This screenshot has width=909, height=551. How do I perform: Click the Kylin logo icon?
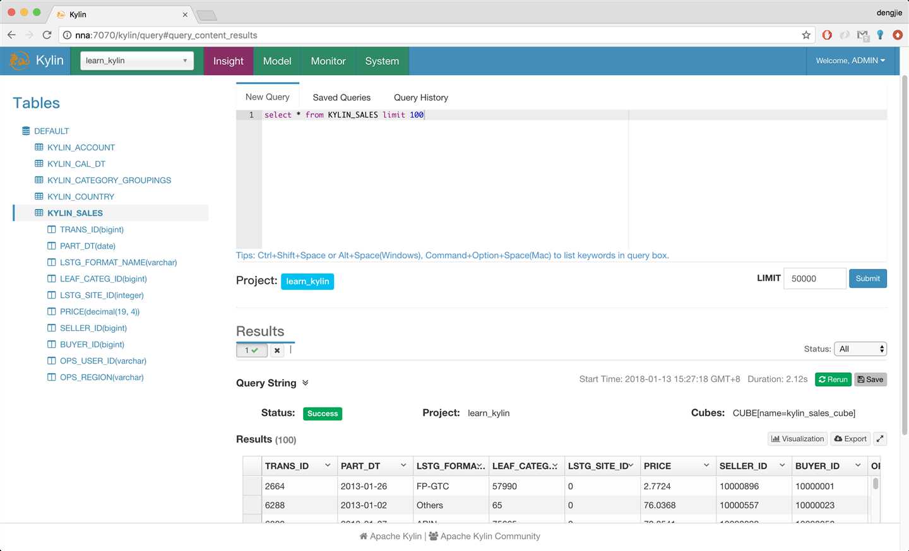pos(19,61)
